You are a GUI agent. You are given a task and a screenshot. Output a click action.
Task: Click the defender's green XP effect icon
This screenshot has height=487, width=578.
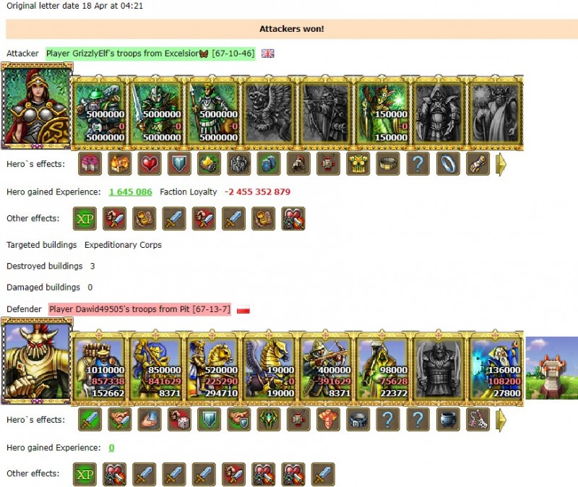85,475
